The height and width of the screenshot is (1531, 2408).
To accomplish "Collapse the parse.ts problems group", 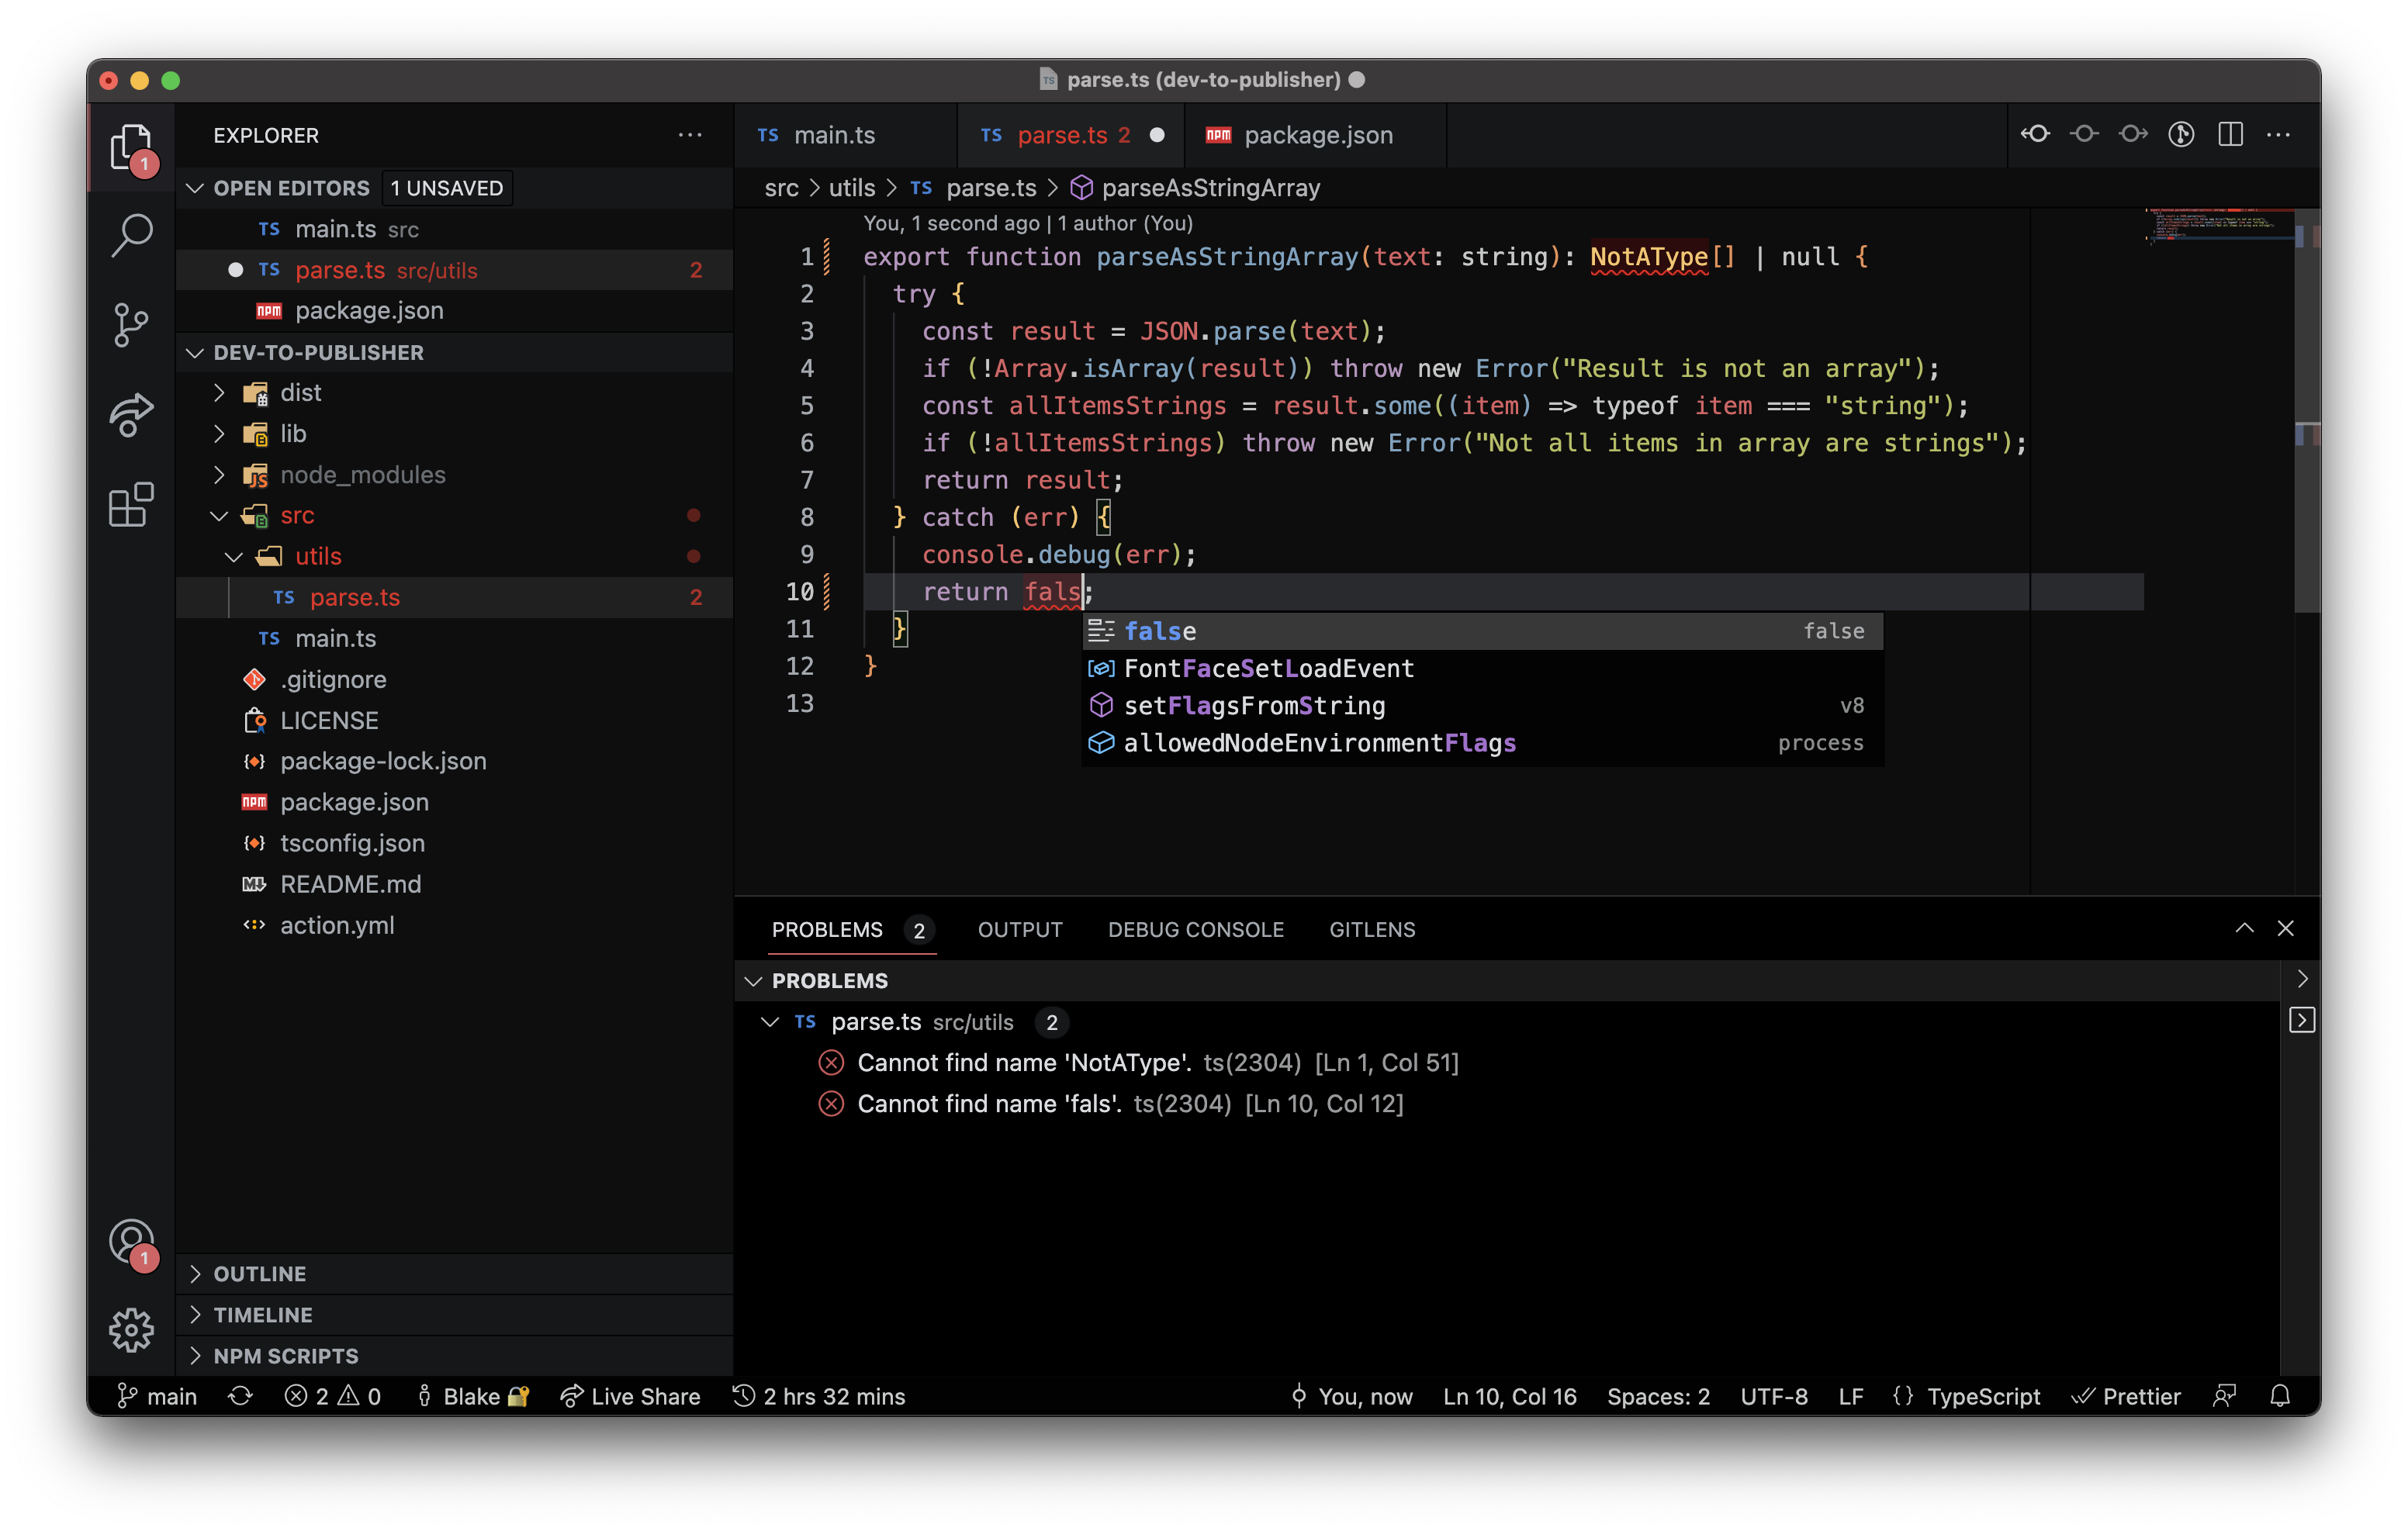I will tap(770, 1022).
